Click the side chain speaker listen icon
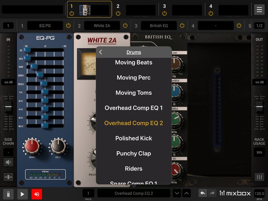This screenshot has width=268, height=201. [x=8, y=162]
